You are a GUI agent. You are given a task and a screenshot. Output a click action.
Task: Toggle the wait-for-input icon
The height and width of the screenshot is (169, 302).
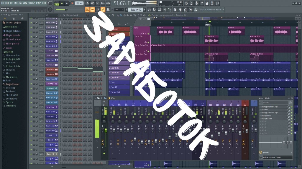pyautogui.click(x=92, y=3)
